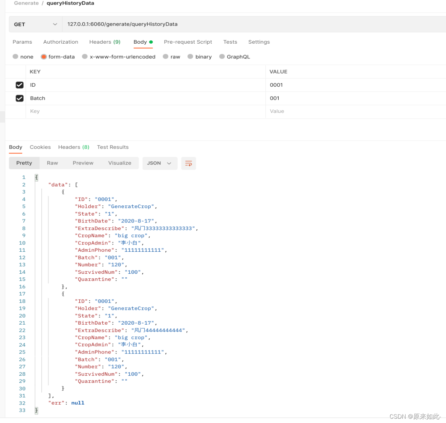Click the Batch key cell
Viewport: 446px width, 423px height.
(x=145, y=98)
